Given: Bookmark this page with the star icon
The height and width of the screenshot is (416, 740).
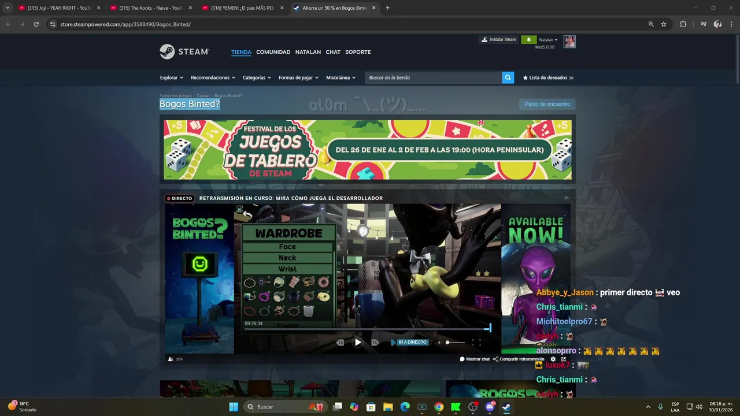Looking at the screenshot, I should pyautogui.click(x=664, y=24).
